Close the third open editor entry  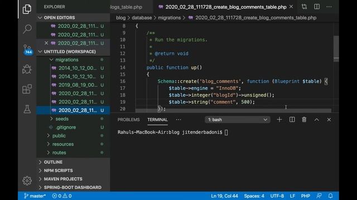(x=46, y=43)
